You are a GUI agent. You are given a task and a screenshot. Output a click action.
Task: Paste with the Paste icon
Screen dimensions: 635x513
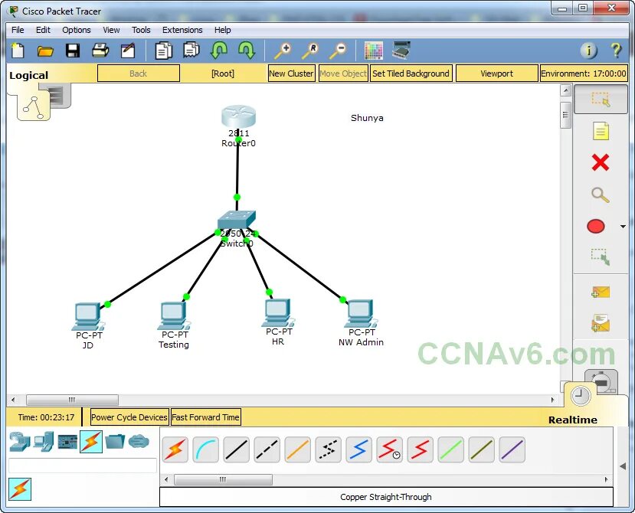pos(191,51)
